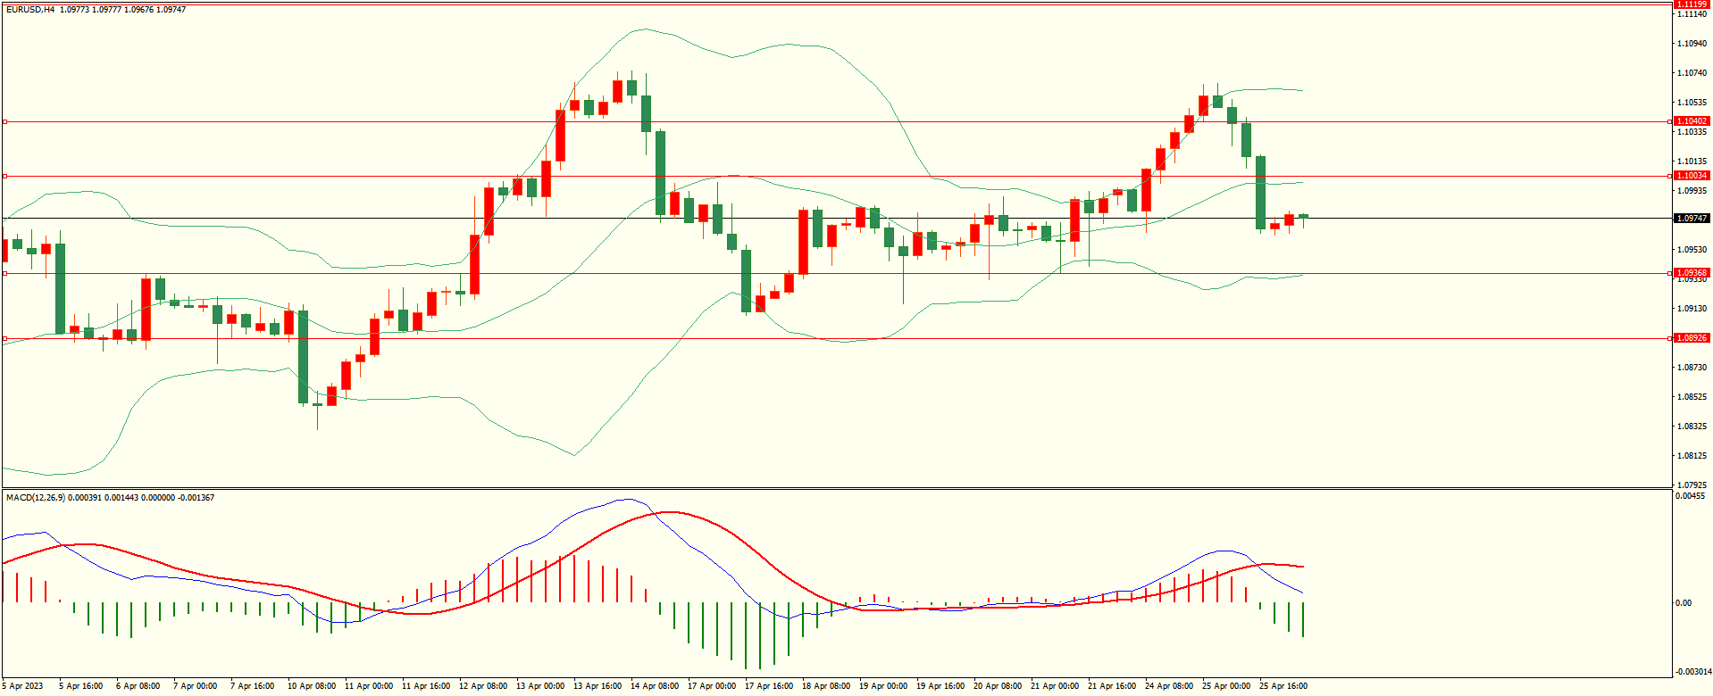
Task: Click the 17 Apr 16:00 time label
Action: [769, 686]
